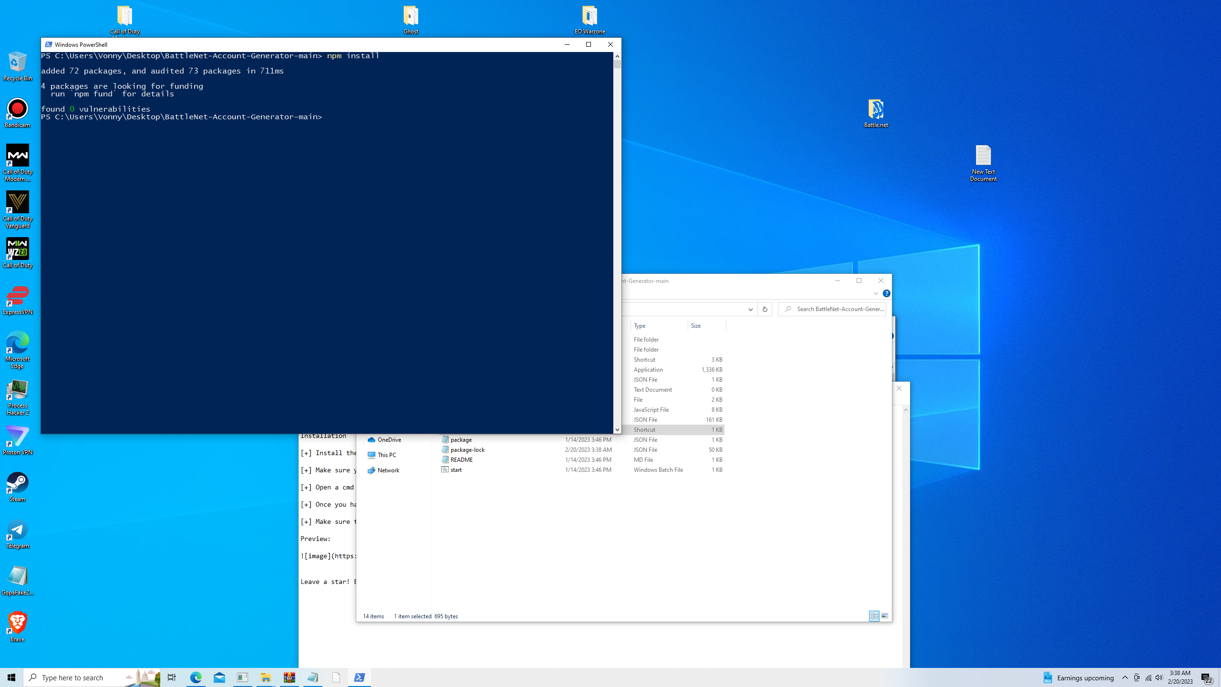
Task: Open the Explorer address bar dropdown
Action: [751, 309]
